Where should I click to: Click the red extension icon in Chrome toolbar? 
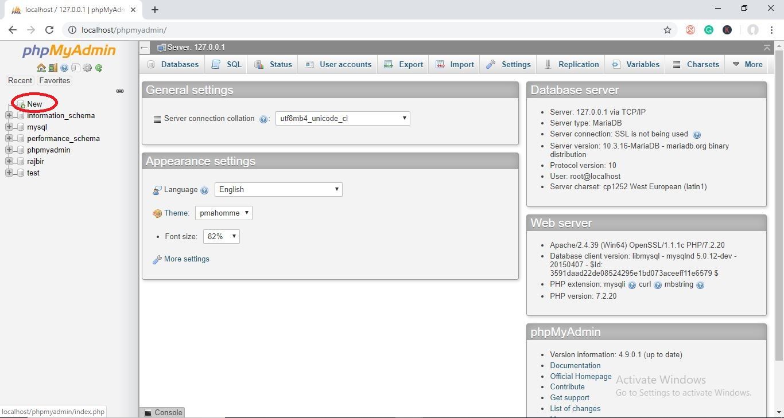(690, 30)
